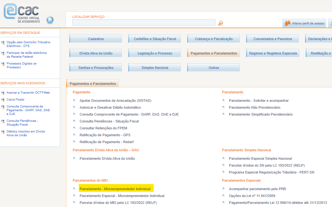
Task: Click bullet icon beside Opção pelo Domicílio Tributário
Action: point(3,43)
